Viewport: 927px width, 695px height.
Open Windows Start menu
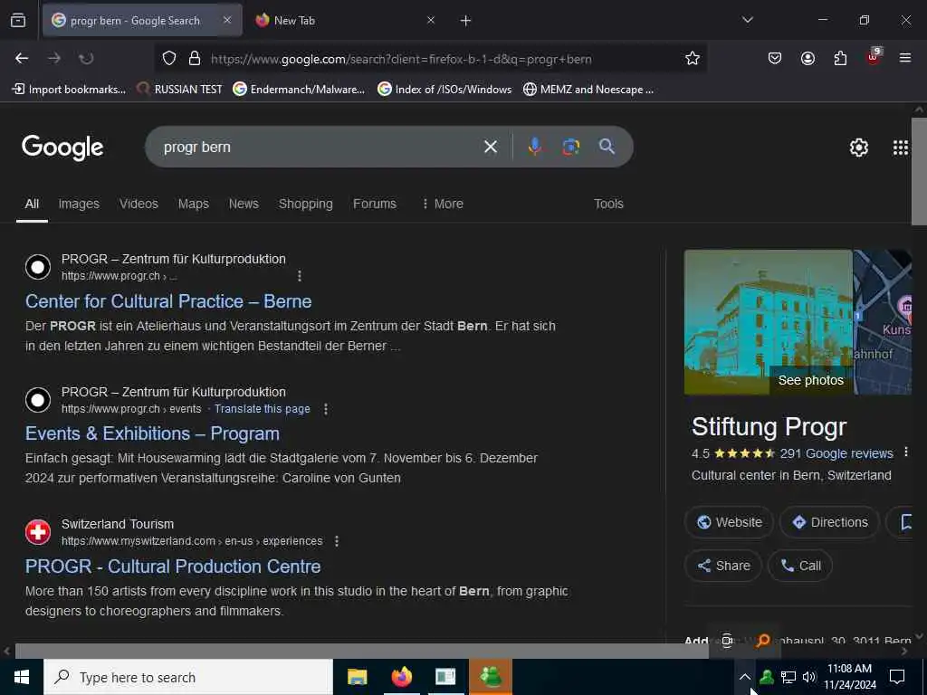(22, 677)
